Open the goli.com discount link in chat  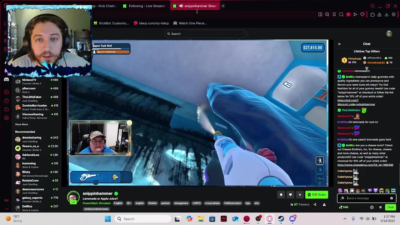tap(356, 102)
